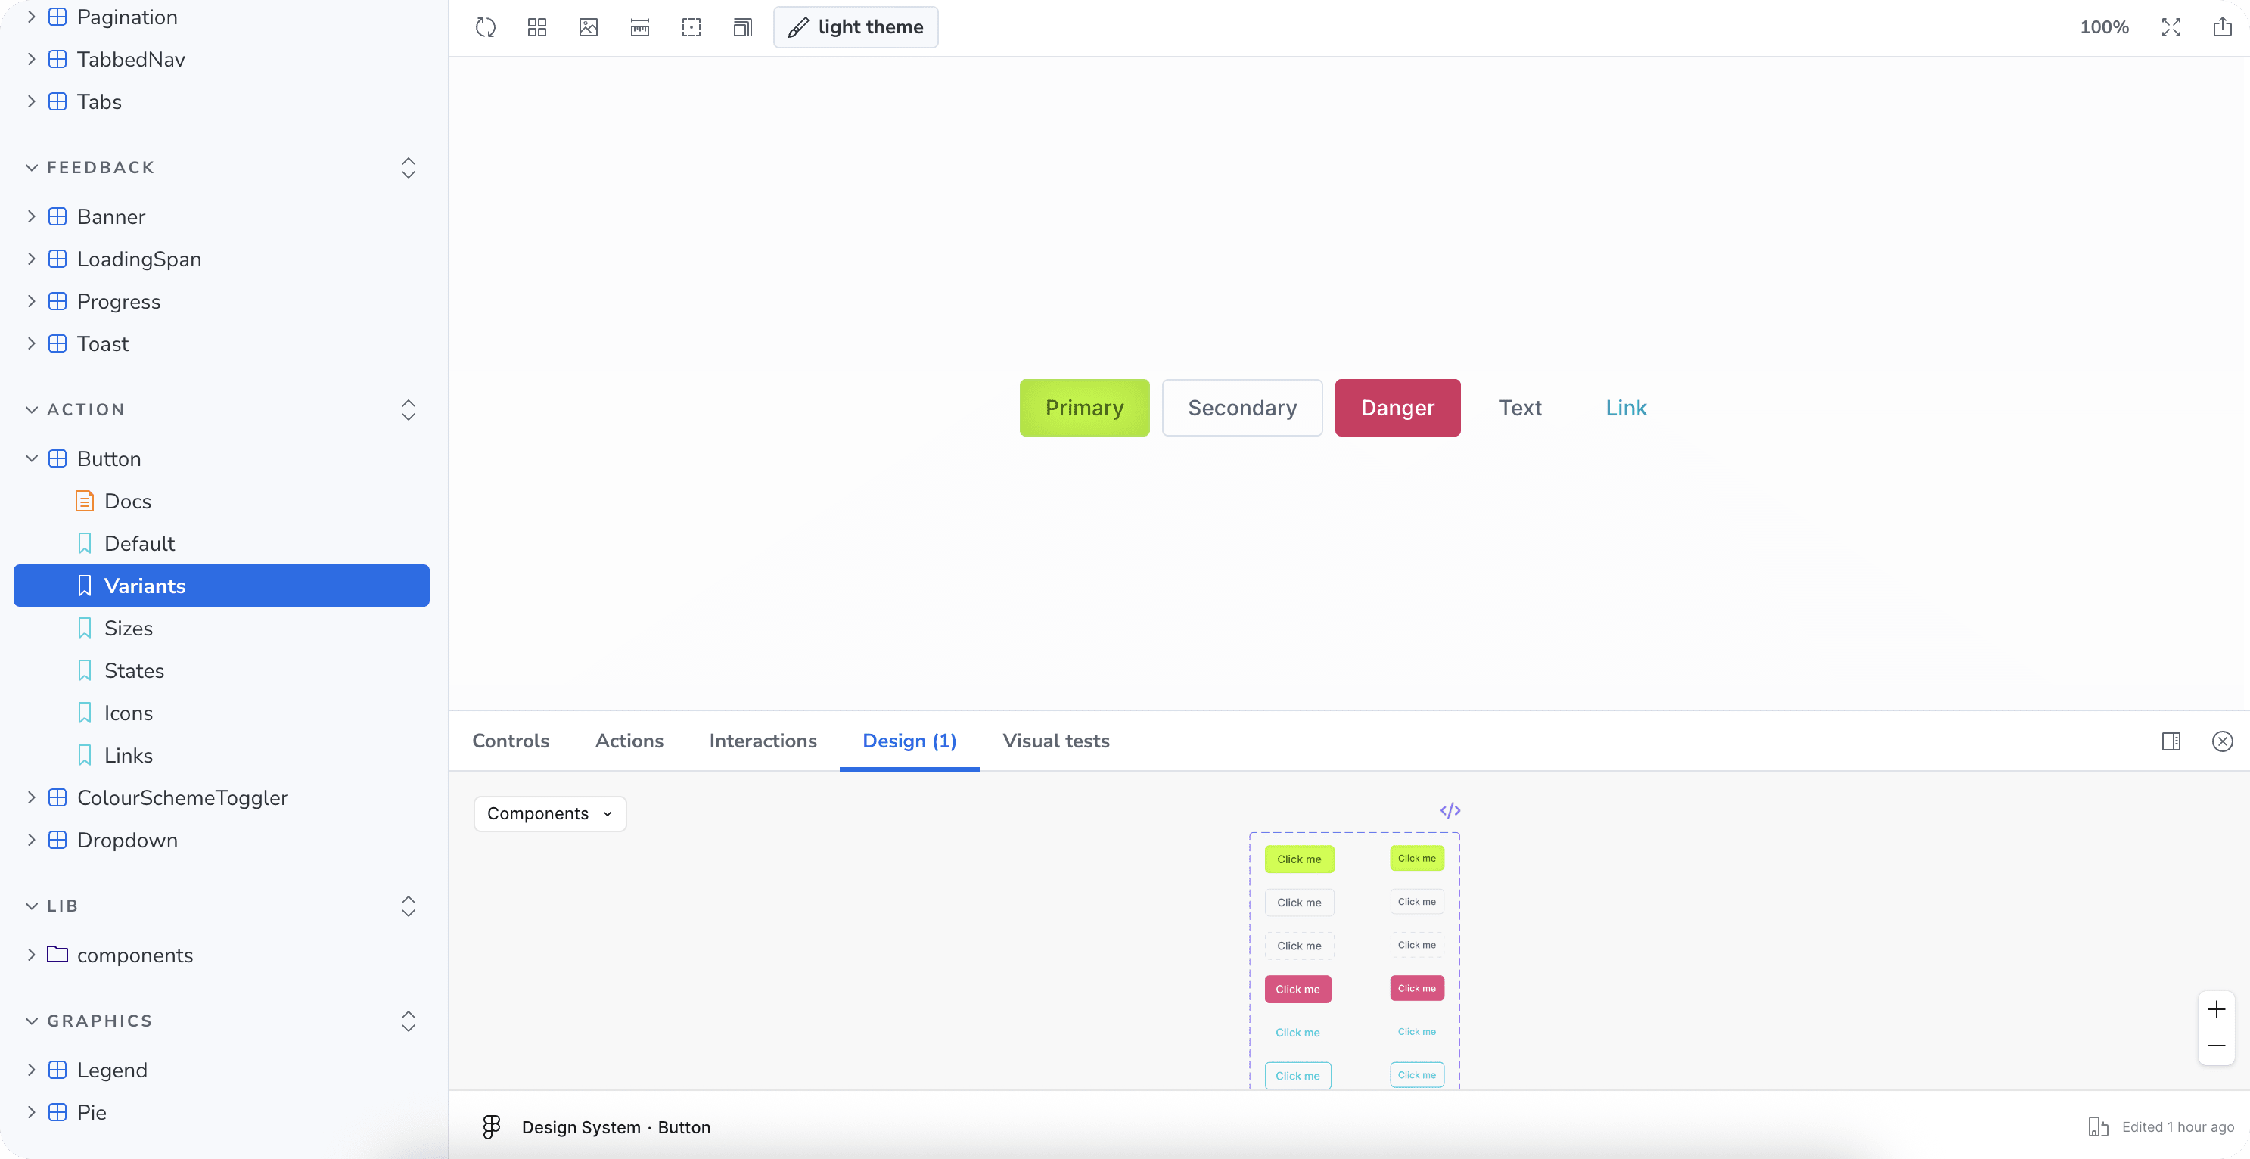
Task: Click the Secondary button
Action: 1242,408
